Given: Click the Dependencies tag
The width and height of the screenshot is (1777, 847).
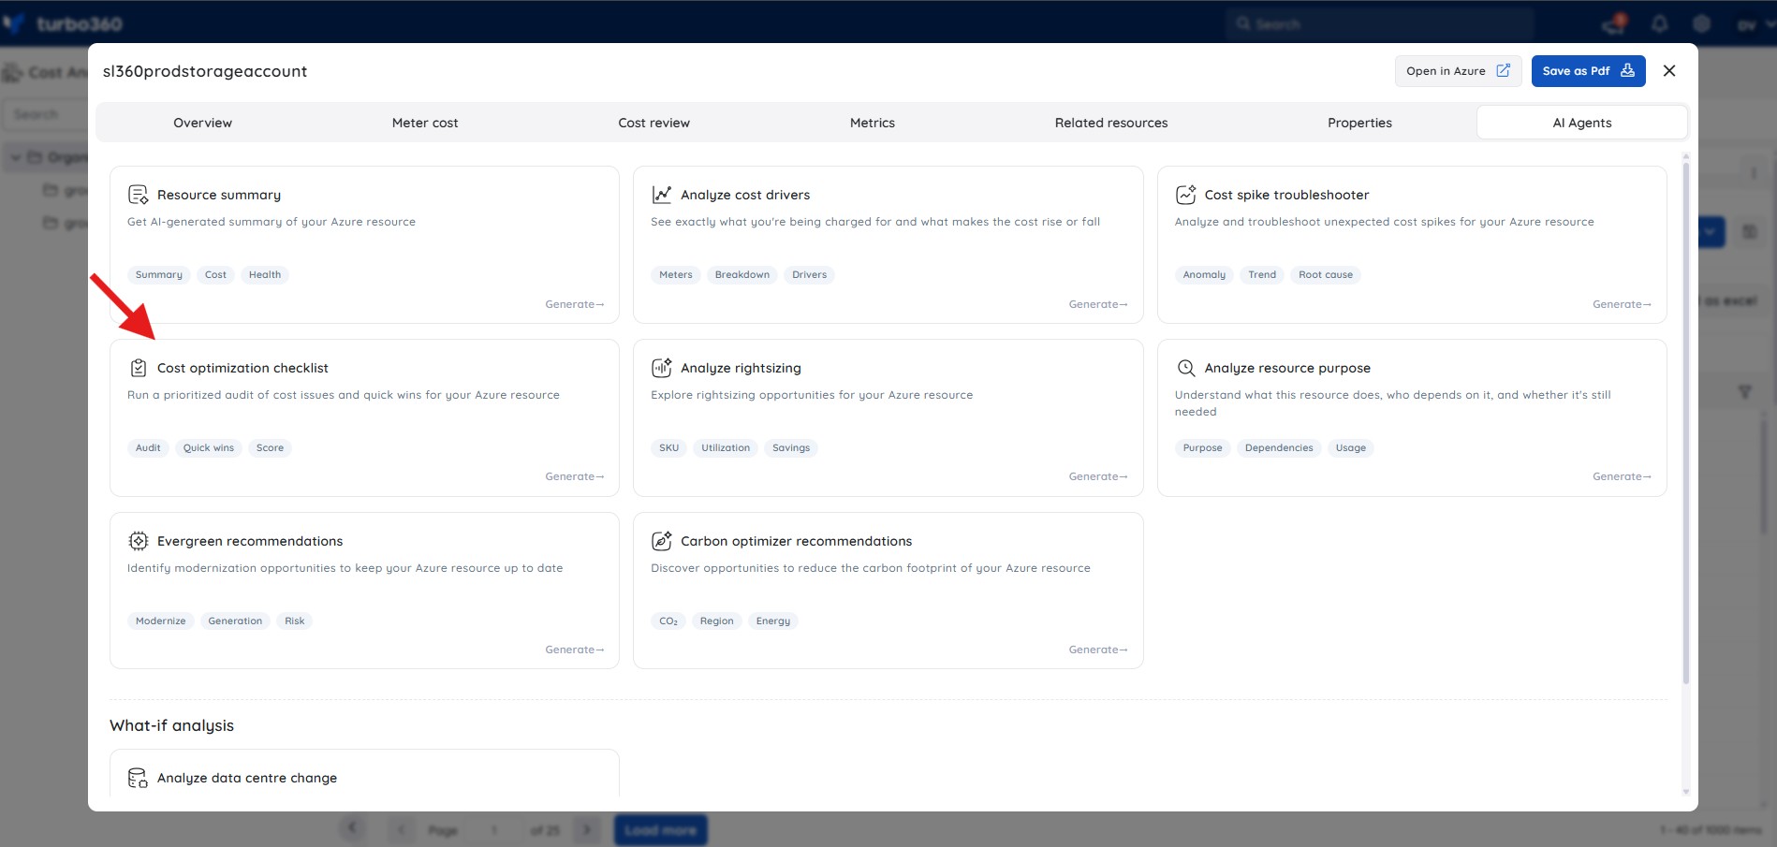Looking at the screenshot, I should click(1279, 447).
